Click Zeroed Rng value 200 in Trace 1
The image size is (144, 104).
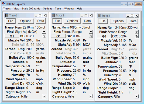coord(29,49)
